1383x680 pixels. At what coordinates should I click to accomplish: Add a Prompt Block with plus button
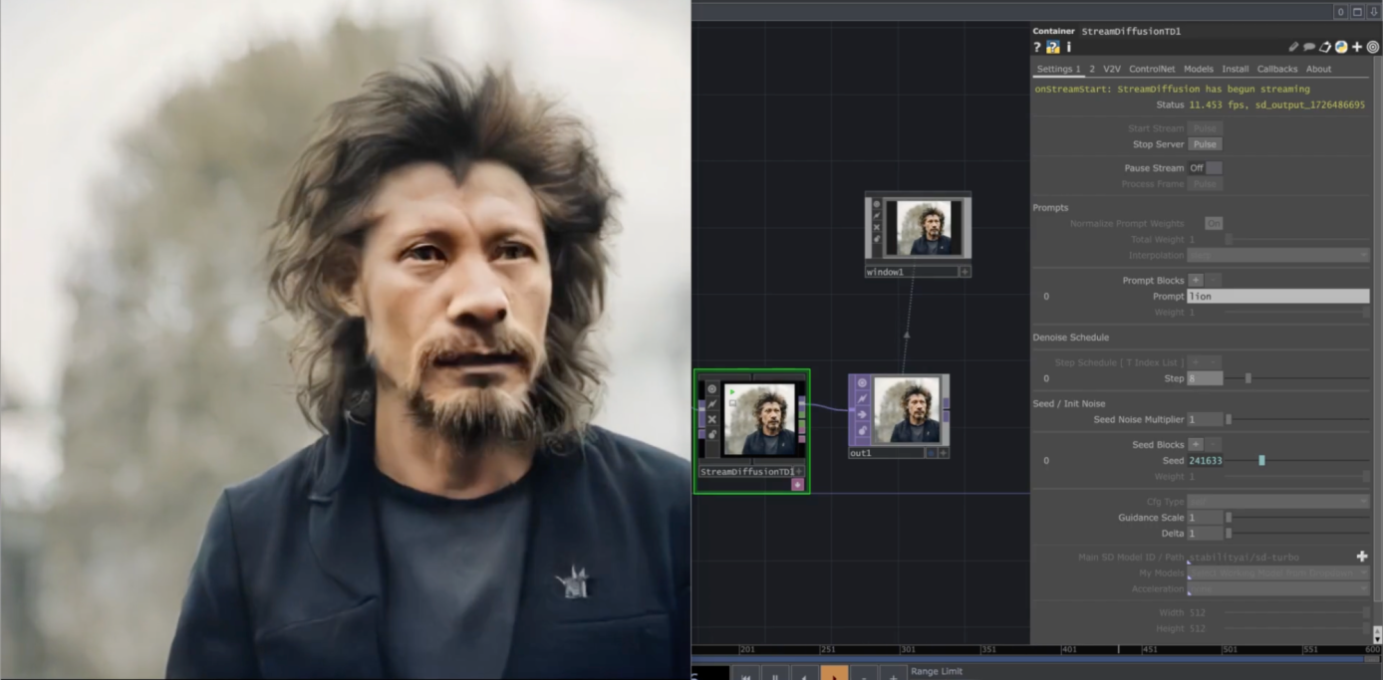click(x=1196, y=280)
